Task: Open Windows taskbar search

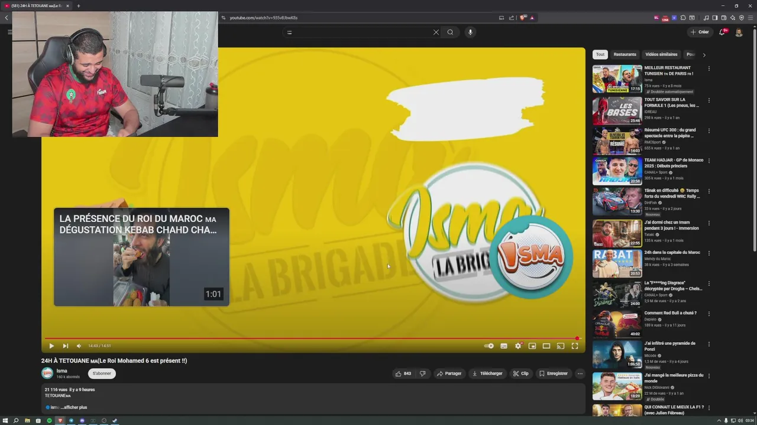Action: click(x=16, y=421)
